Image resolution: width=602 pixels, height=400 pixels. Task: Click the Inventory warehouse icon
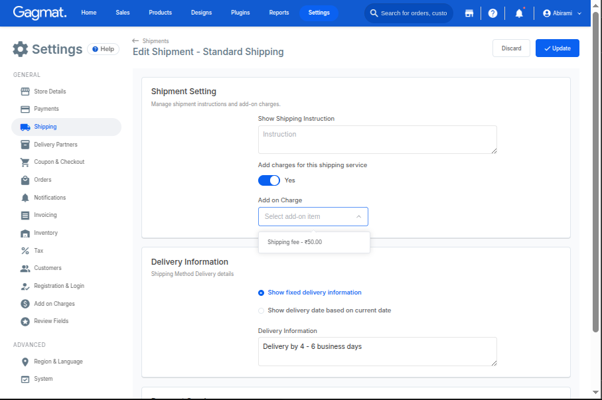pos(25,233)
